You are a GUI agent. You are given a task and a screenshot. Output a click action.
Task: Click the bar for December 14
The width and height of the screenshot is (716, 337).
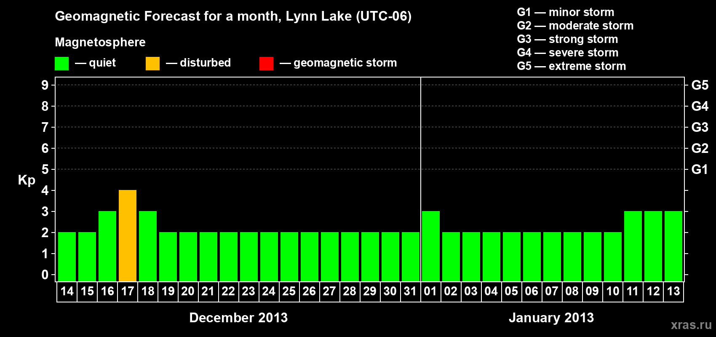coord(67,257)
